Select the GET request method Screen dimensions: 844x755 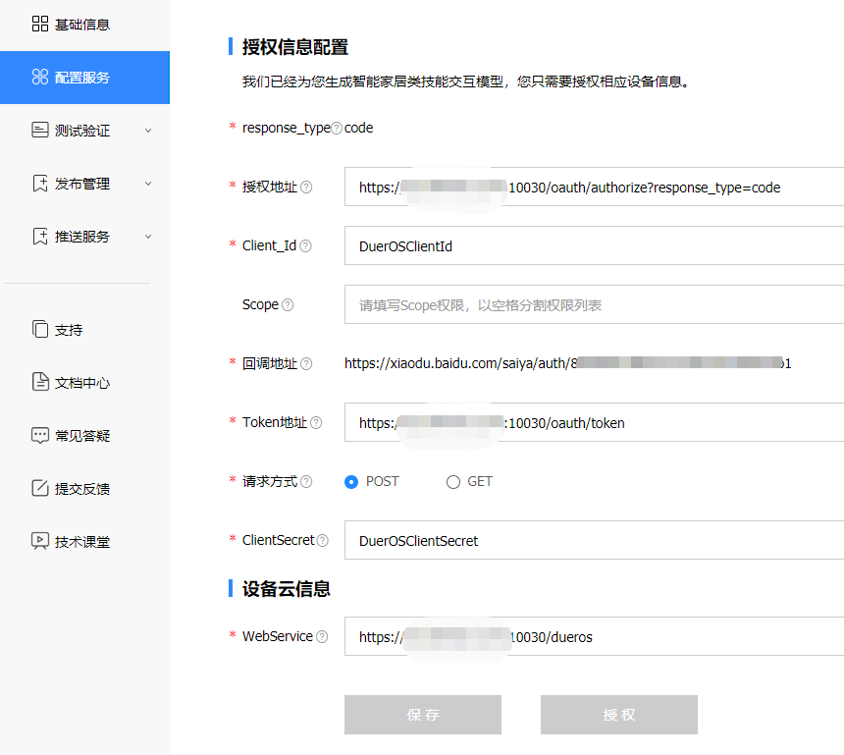click(452, 481)
